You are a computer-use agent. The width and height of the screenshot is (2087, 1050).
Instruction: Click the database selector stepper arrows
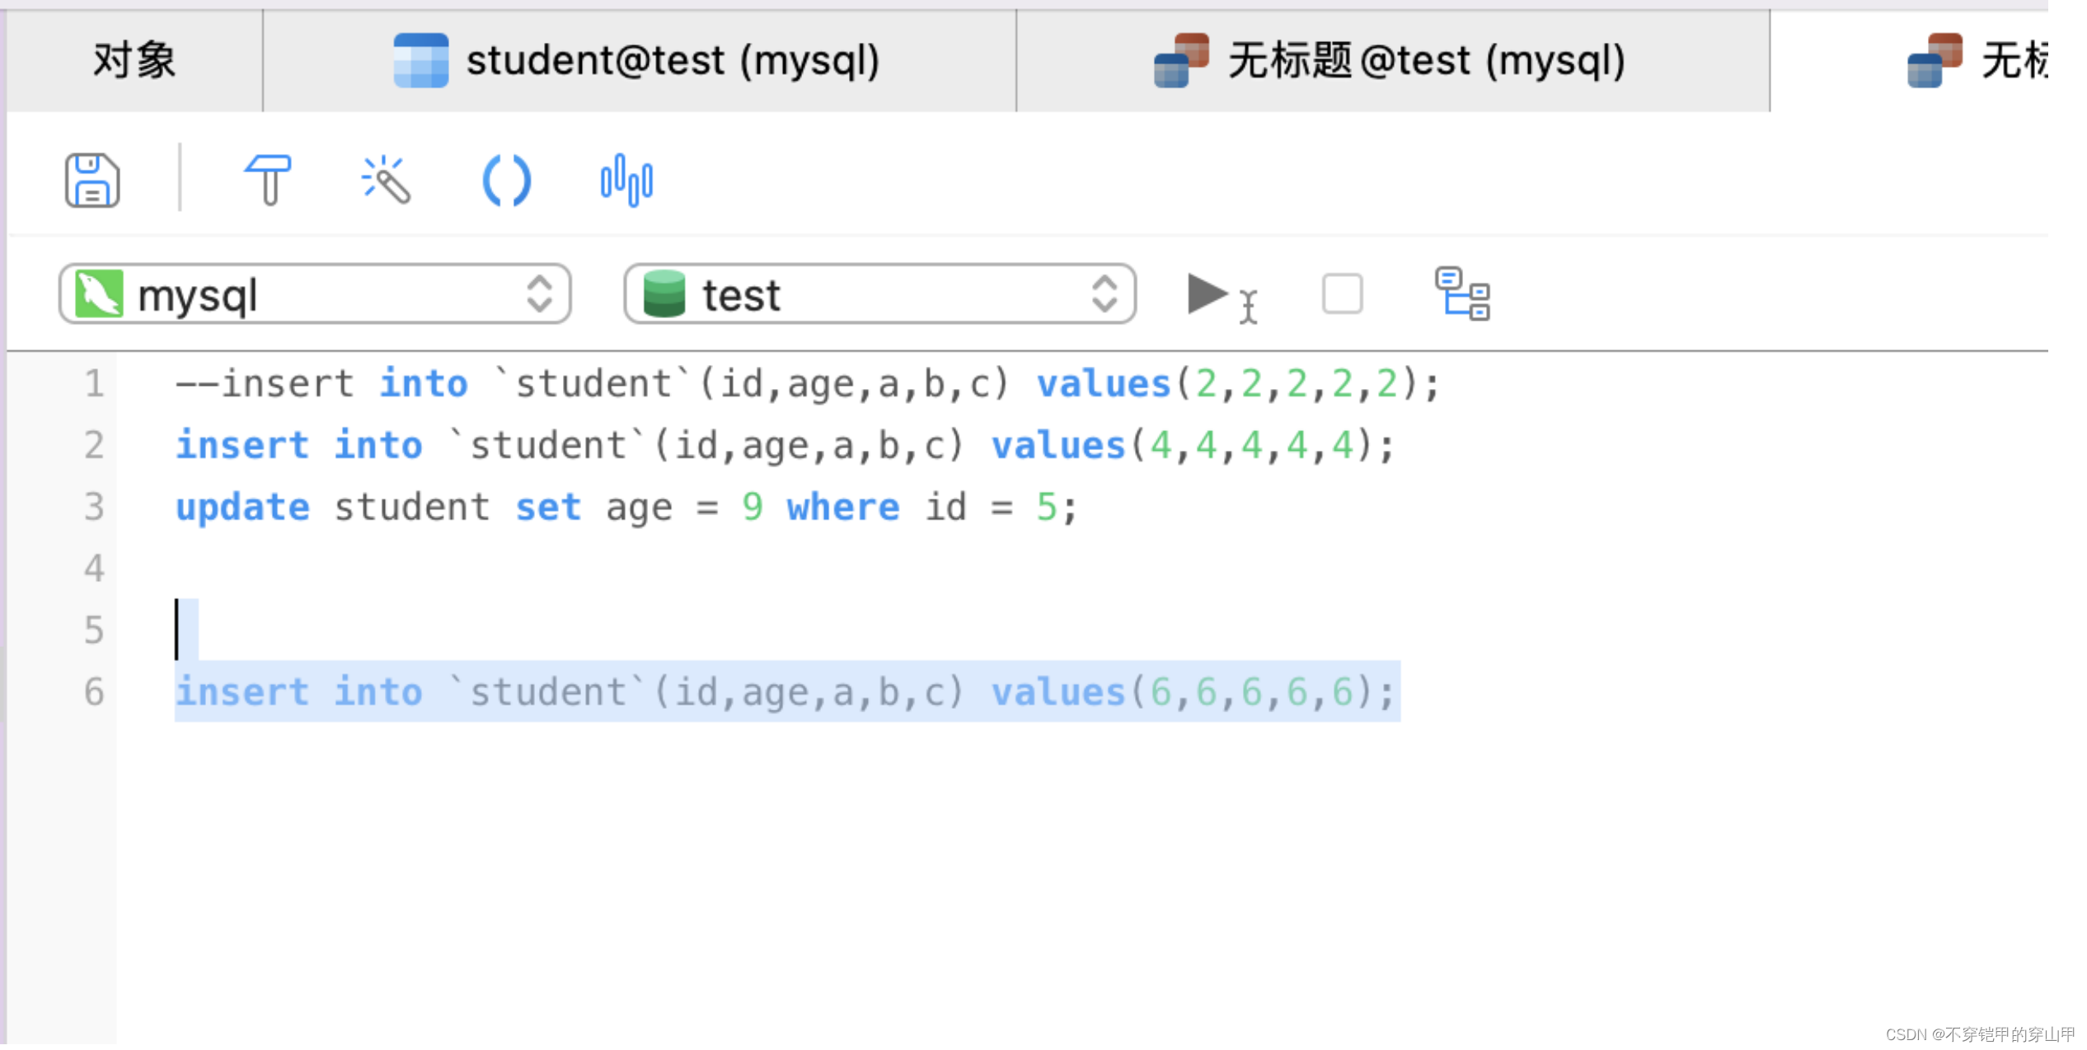click(1104, 295)
